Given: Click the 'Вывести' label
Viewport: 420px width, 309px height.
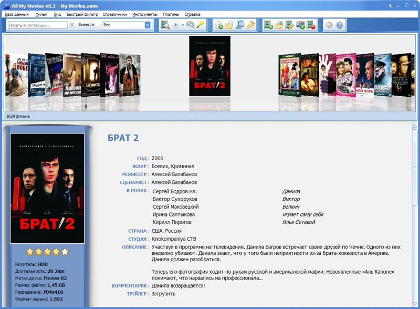Looking at the screenshot, I should 86,25.
